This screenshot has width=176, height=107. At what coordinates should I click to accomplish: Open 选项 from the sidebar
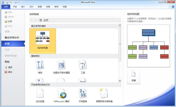coord(9,67)
